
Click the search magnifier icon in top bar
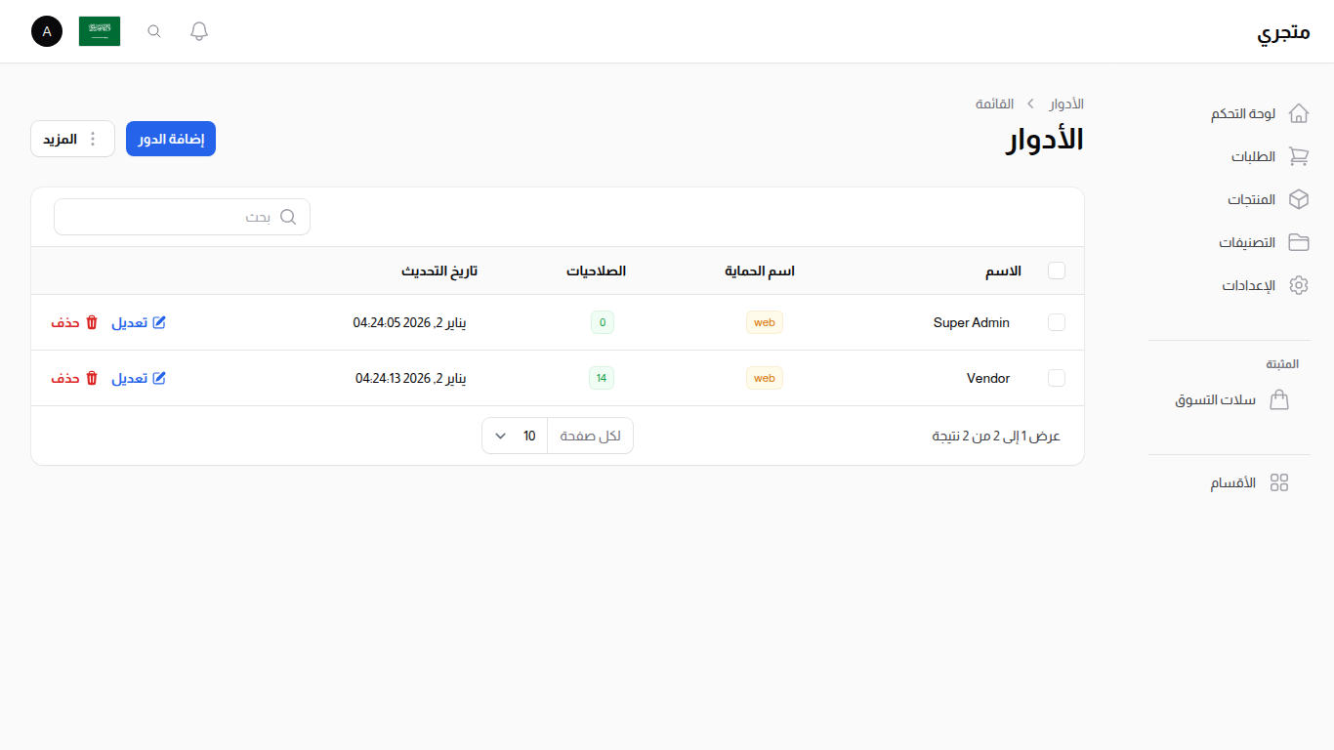(x=153, y=30)
